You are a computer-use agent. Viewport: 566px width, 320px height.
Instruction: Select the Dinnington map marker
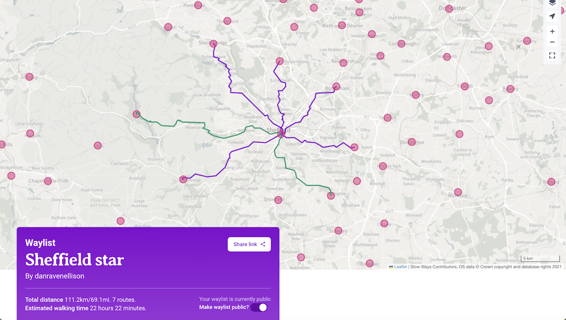(x=412, y=142)
